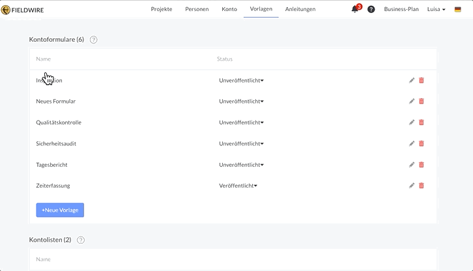Viewport: 473px width, 271px height.
Task: Open status dropdown for Inspektion row
Action: pos(241,80)
